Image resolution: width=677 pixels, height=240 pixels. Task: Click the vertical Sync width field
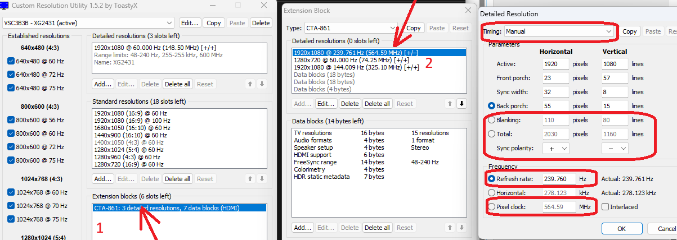pos(615,92)
